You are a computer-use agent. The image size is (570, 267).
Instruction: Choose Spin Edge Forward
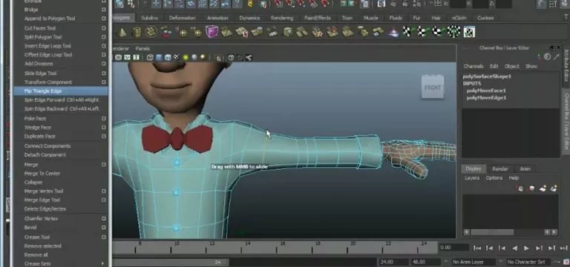tap(61, 100)
